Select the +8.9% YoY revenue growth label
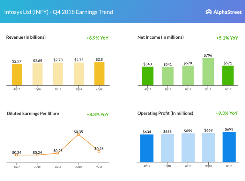Viewport: 245px width, 181px height. click(x=97, y=38)
